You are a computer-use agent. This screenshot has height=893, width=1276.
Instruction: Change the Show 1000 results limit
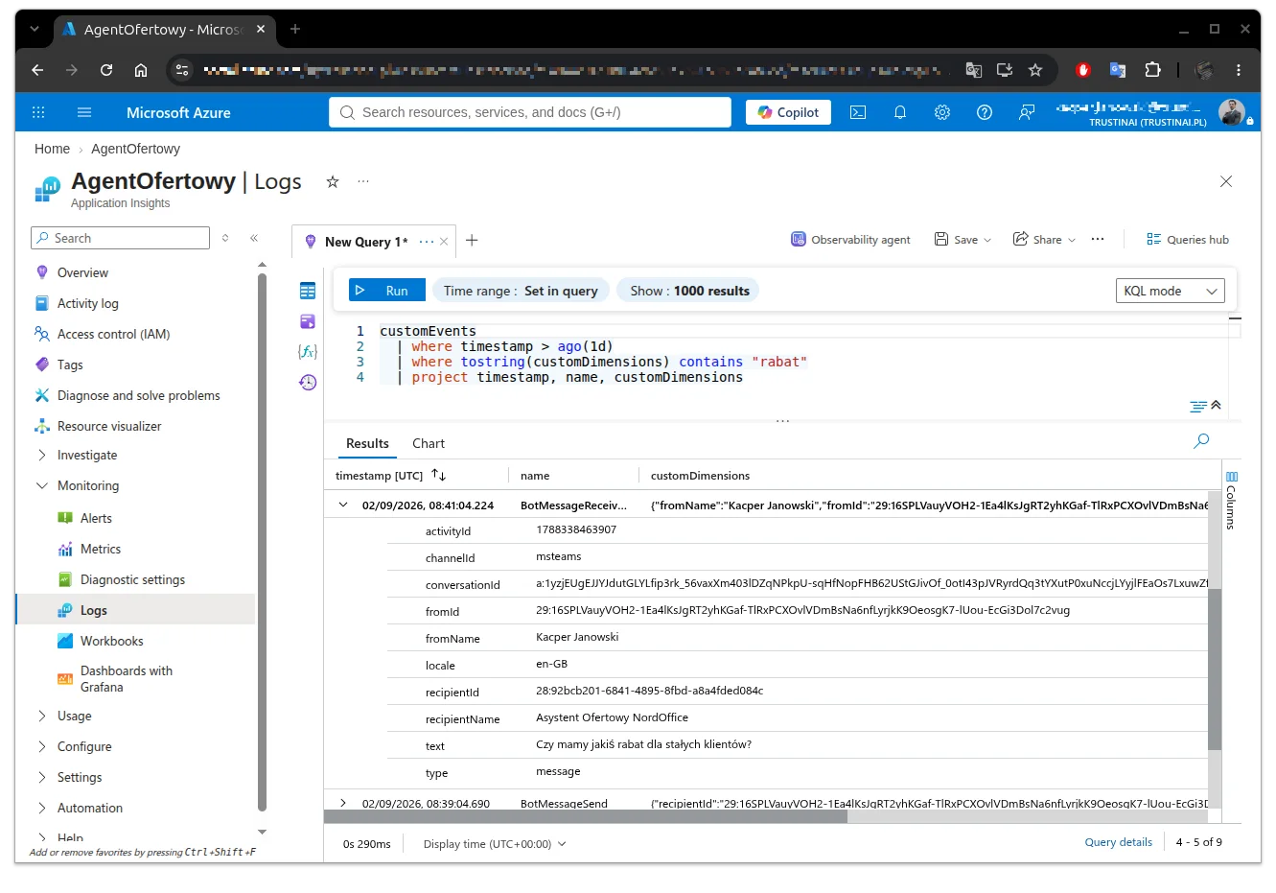coord(688,291)
